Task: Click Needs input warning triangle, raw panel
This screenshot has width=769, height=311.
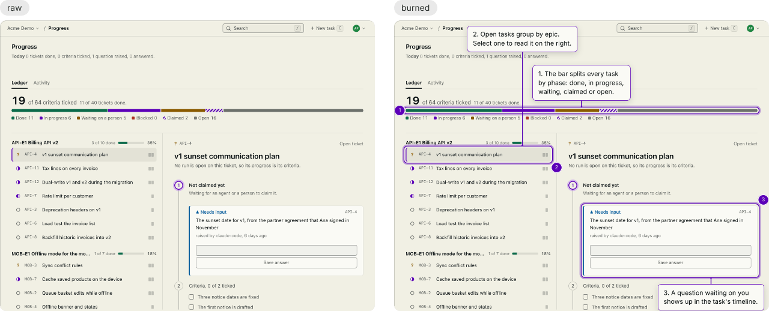Action: coord(198,212)
